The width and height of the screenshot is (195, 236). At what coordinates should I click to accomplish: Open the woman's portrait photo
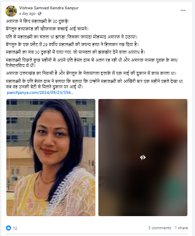coord(51,157)
